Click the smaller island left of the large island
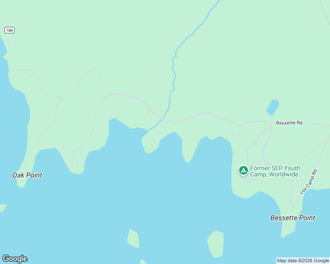The image size is (330, 264). [x=133, y=238]
